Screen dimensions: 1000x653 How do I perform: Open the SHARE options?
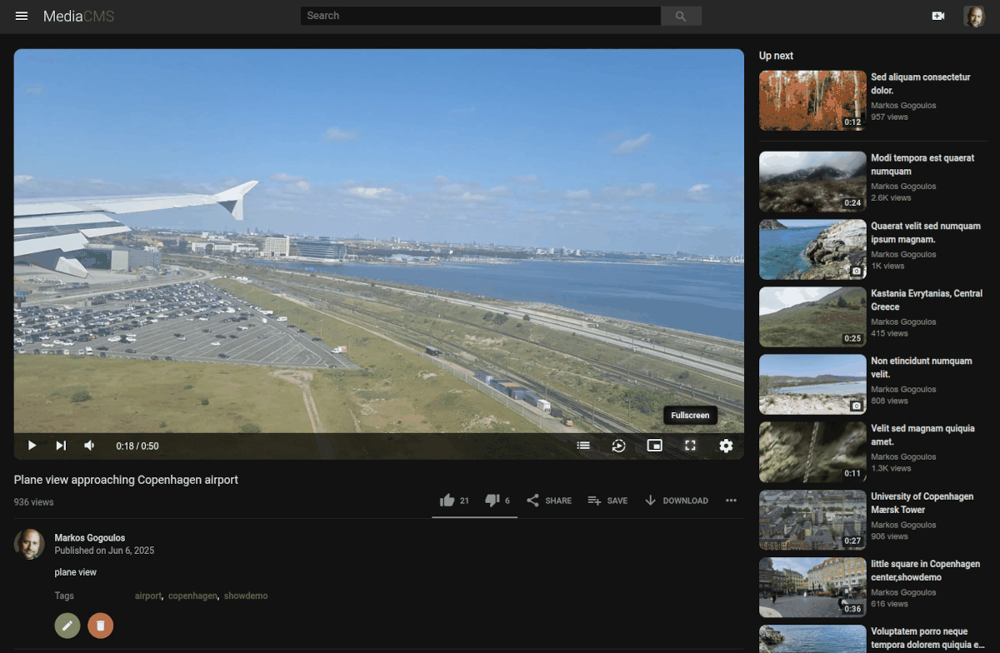[549, 501]
